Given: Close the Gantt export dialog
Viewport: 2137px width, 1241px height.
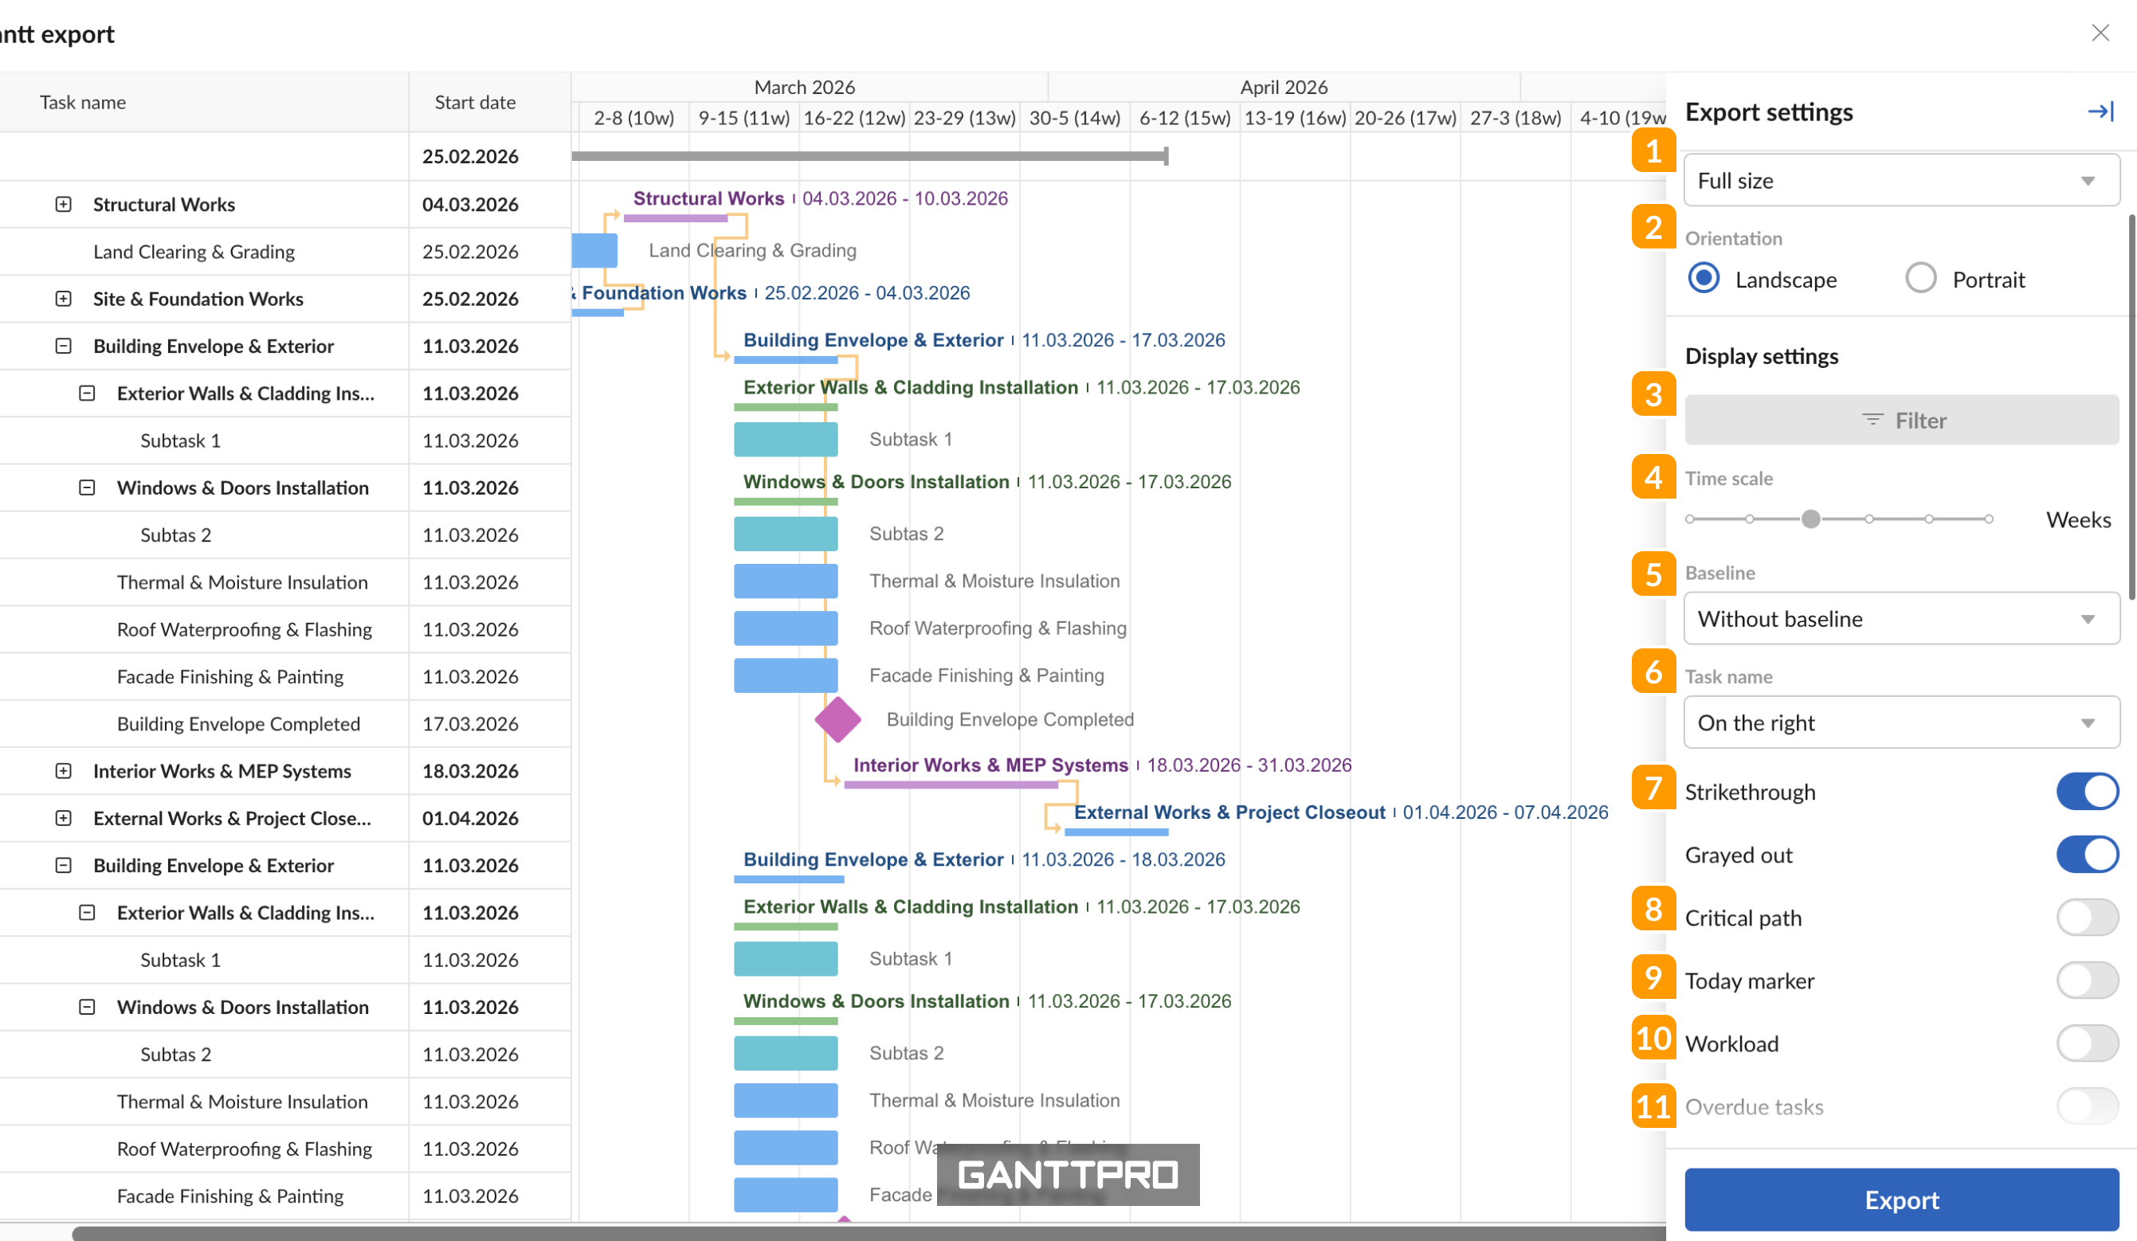Looking at the screenshot, I should pos(2100,33).
